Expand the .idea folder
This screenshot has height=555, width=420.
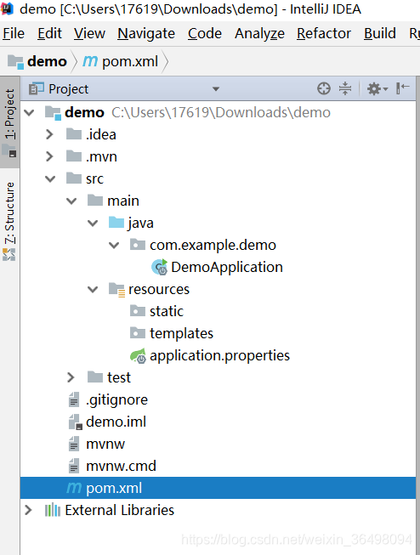49,134
